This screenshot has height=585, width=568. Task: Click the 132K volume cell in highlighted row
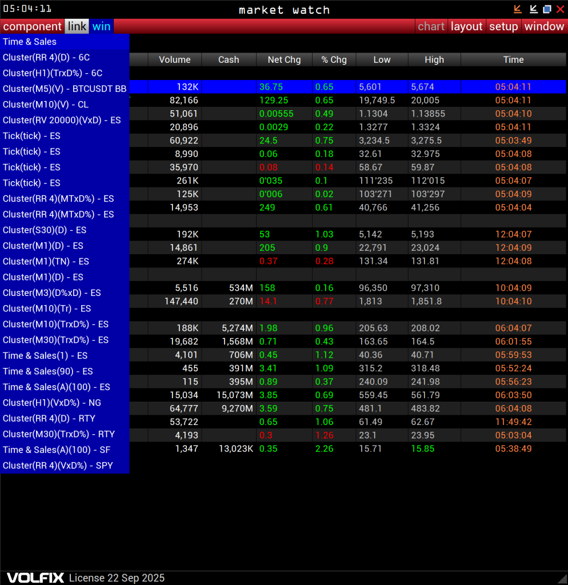(x=175, y=87)
